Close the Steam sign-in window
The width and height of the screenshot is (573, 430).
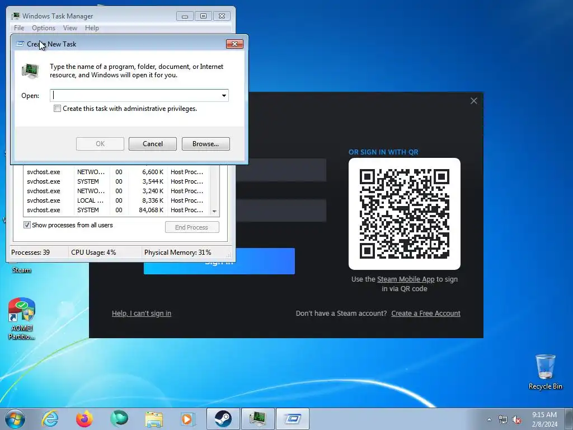[x=473, y=101]
